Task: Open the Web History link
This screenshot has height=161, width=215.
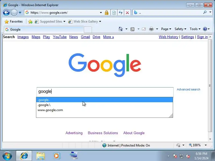Action: tap(169, 37)
